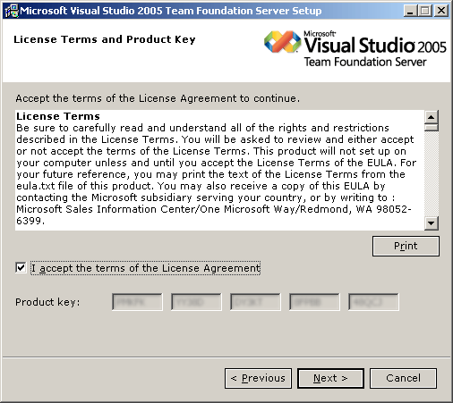This screenshot has width=453, height=403.
Task: Uncheck I accept the license terms checkbox
Action: 21,267
